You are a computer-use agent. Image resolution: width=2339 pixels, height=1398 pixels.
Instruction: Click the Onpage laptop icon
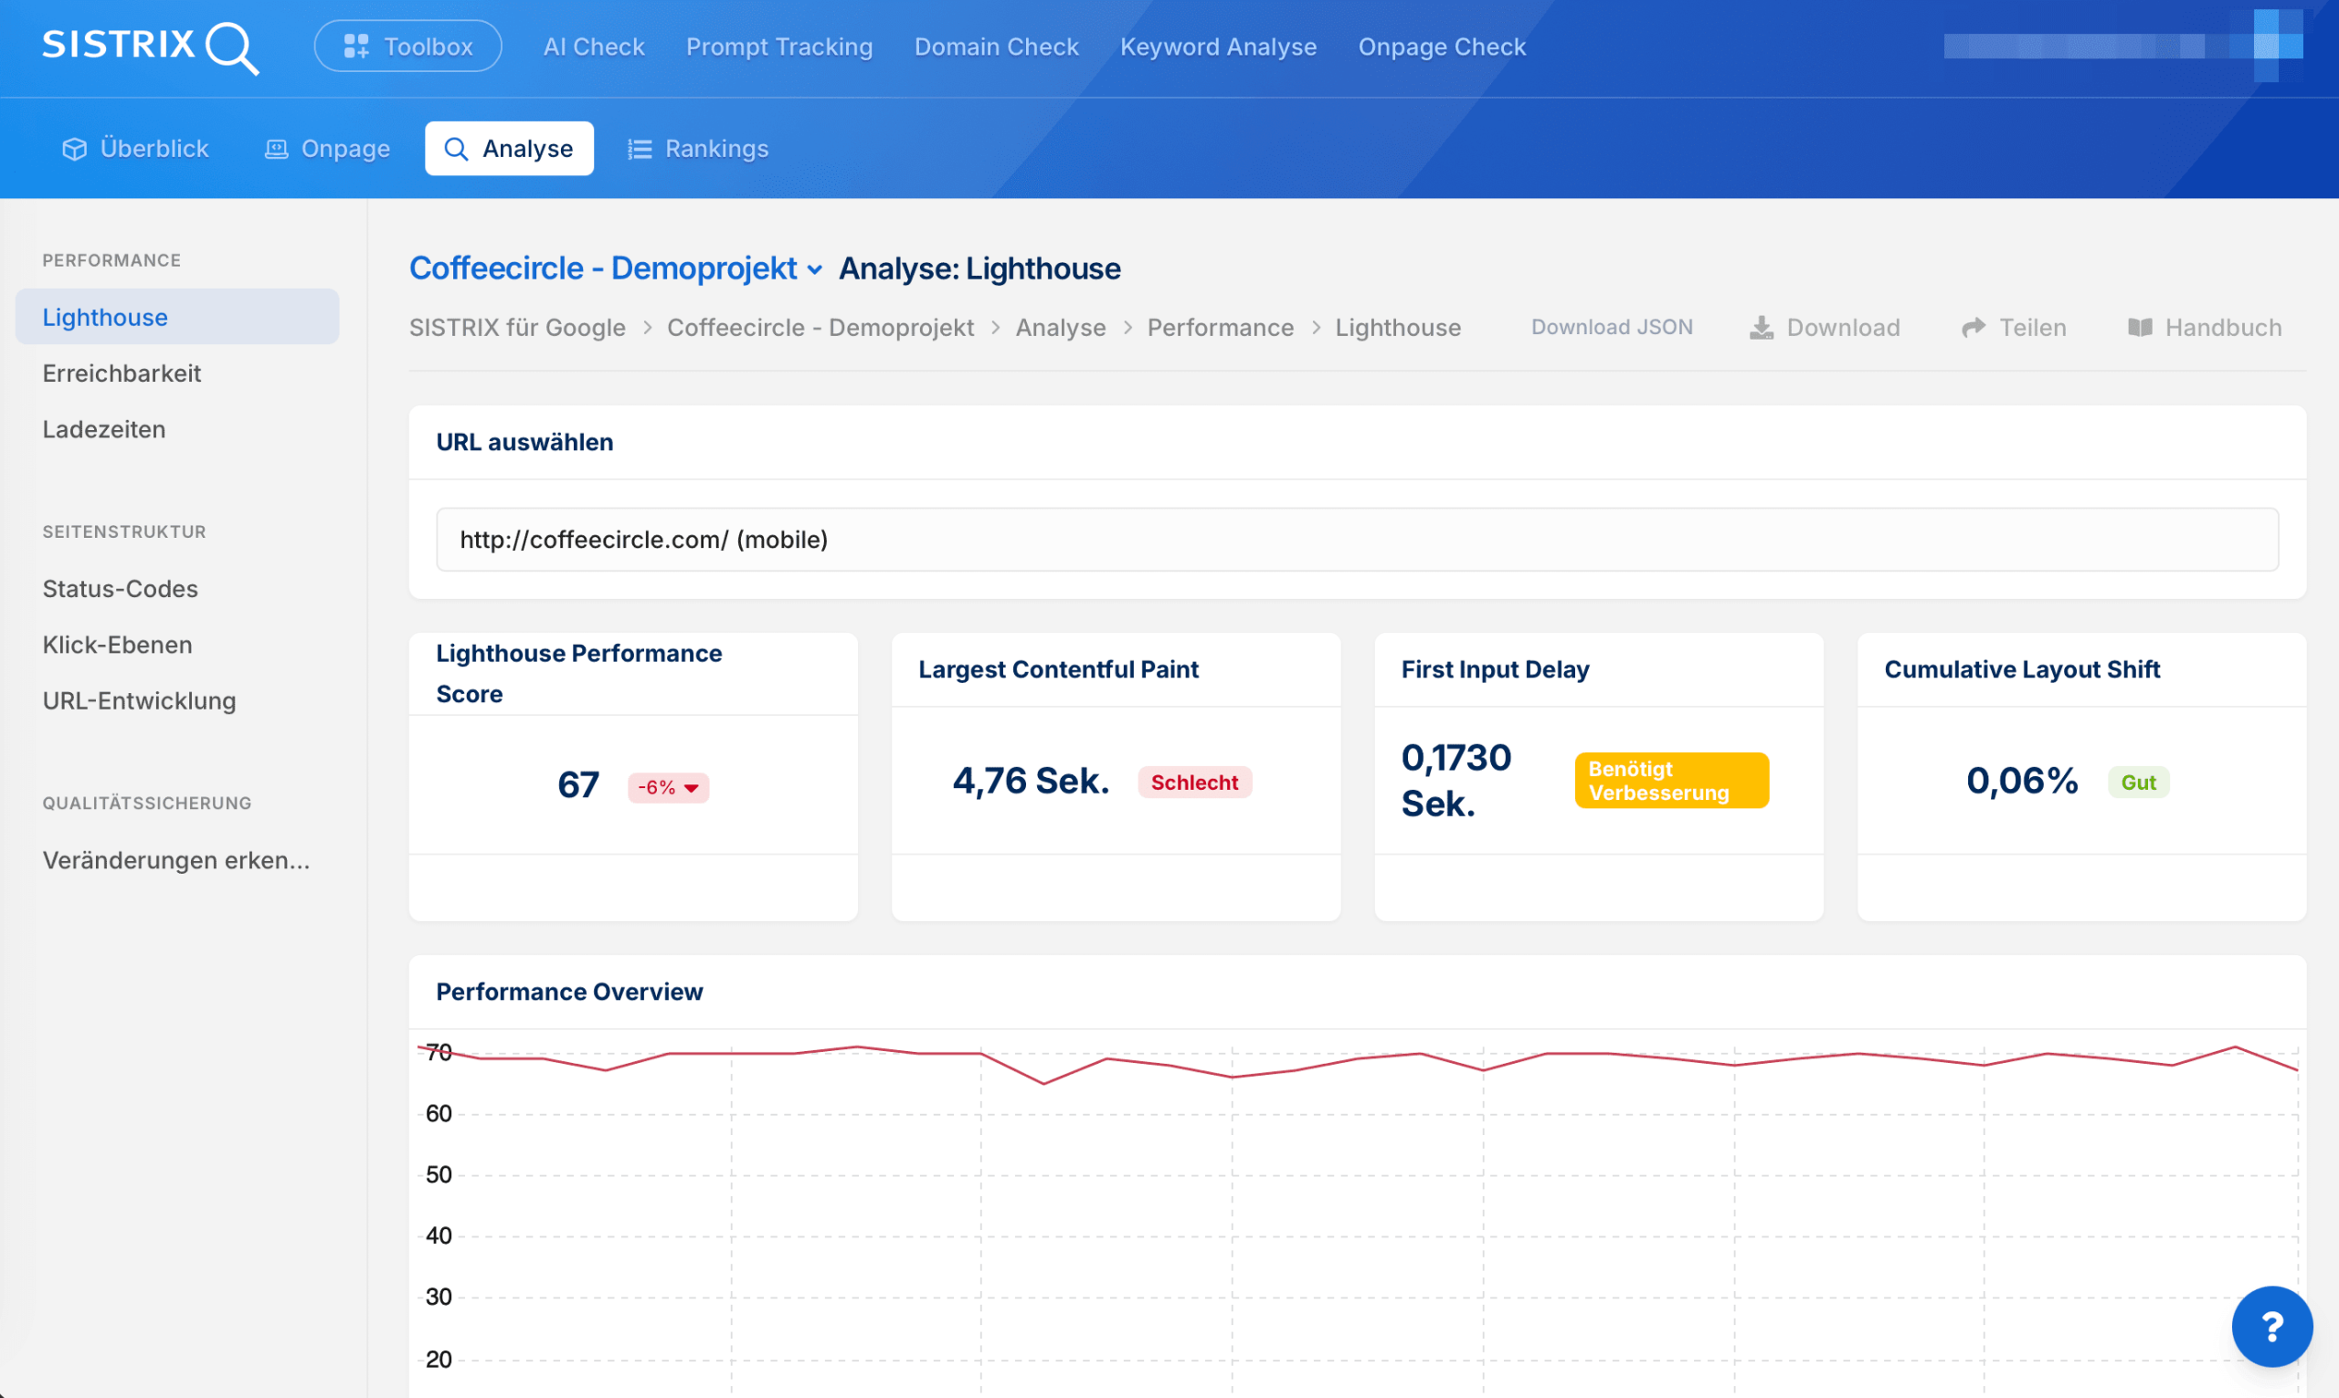coord(276,149)
